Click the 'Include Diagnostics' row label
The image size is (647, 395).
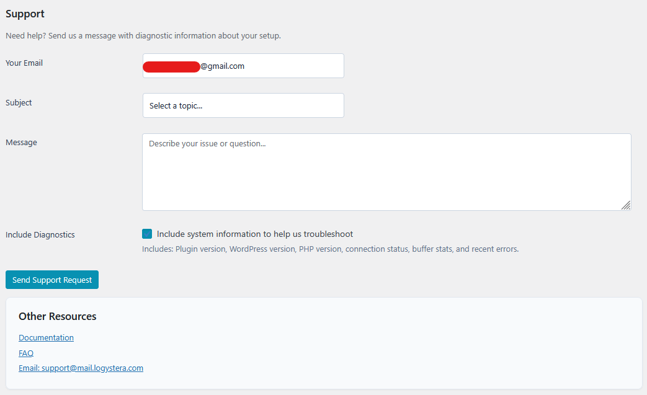pos(40,234)
